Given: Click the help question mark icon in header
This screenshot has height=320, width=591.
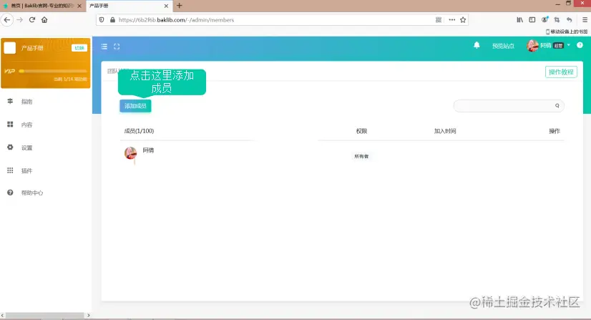Looking at the screenshot, I should pos(580,45).
